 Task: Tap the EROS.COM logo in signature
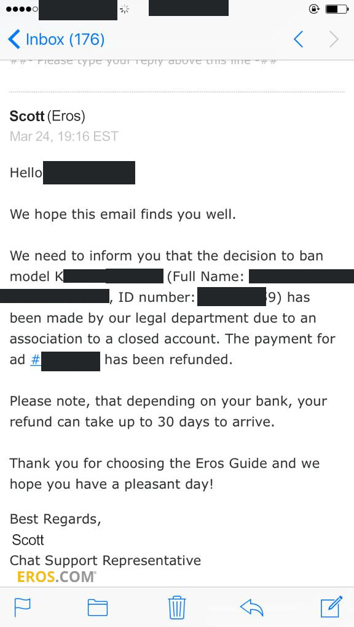pos(57,576)
